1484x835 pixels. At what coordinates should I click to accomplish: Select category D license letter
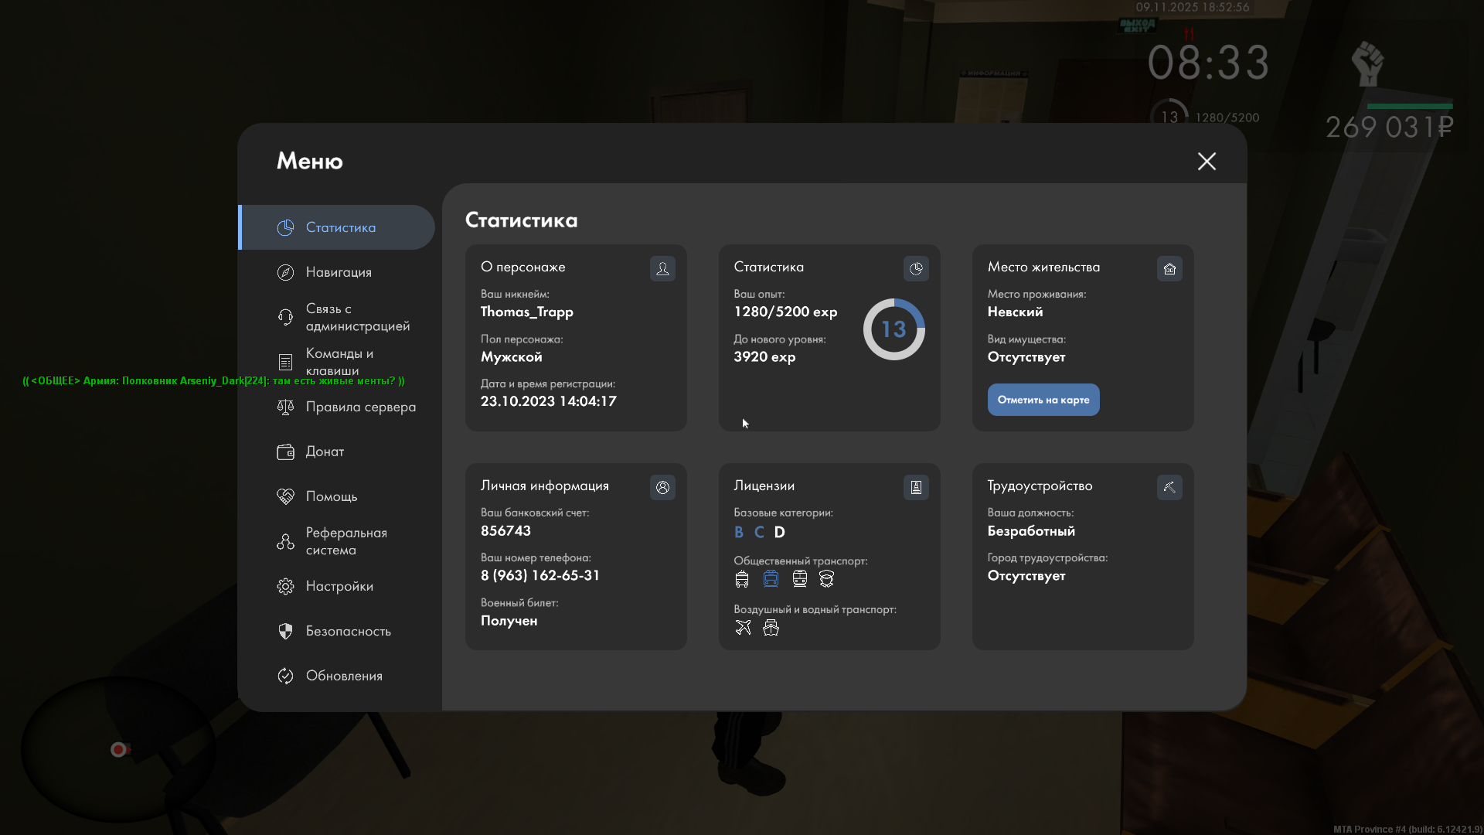click(x=779, y=532)
